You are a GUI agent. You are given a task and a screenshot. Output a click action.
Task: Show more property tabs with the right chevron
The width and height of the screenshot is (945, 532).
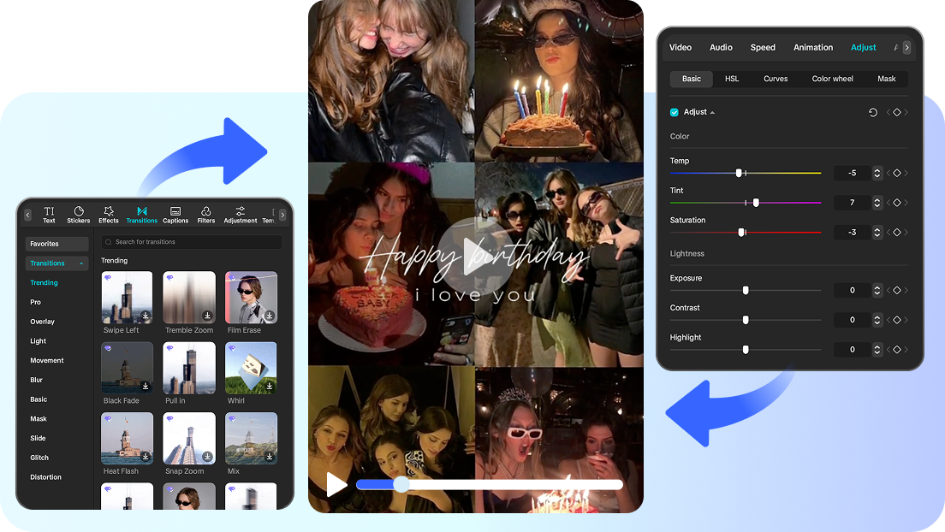tap(906, 48)
